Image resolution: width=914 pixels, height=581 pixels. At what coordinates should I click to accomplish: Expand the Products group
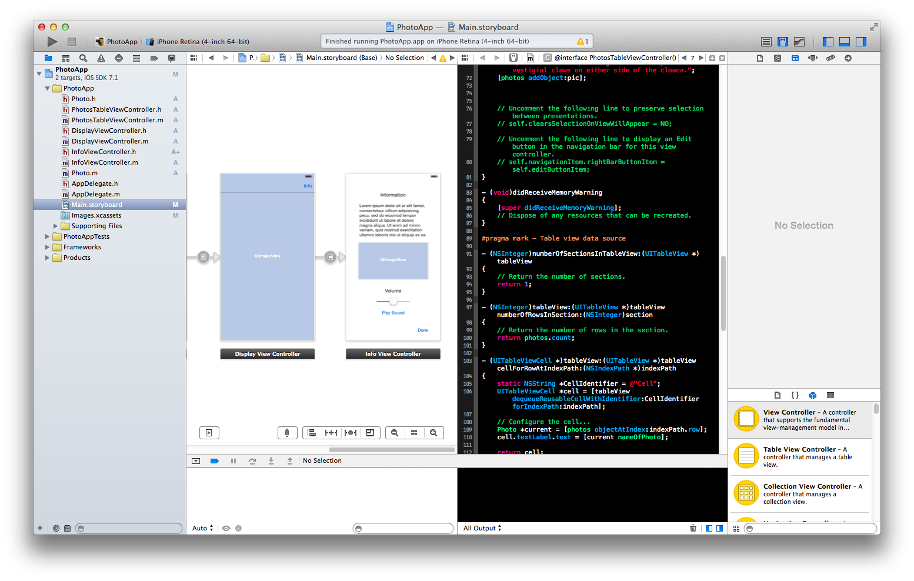(48, 258)
